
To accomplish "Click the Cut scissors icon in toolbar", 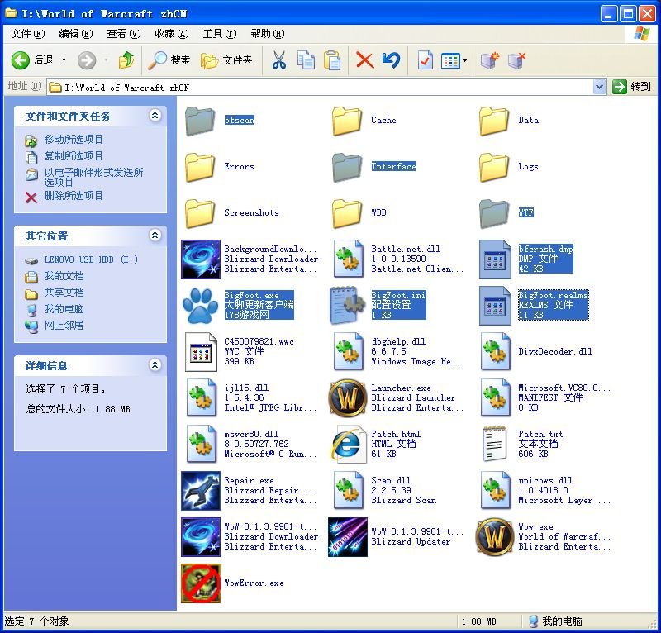I will [x=279, y=60].
